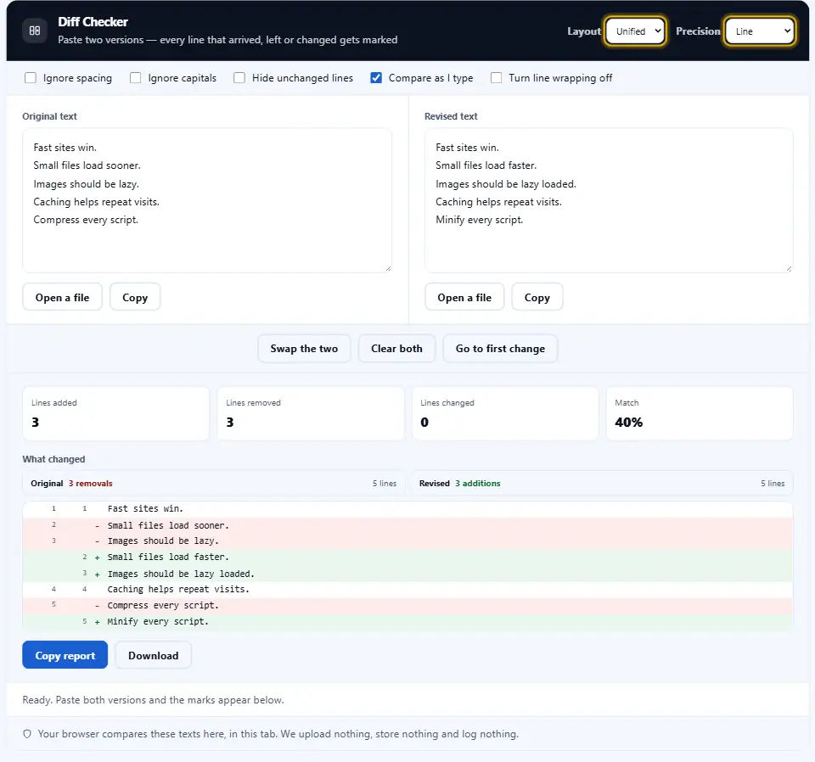The height and width of the screenshot is (762, 815).
Task: Copy the Original text
Action: click(135, 297)
